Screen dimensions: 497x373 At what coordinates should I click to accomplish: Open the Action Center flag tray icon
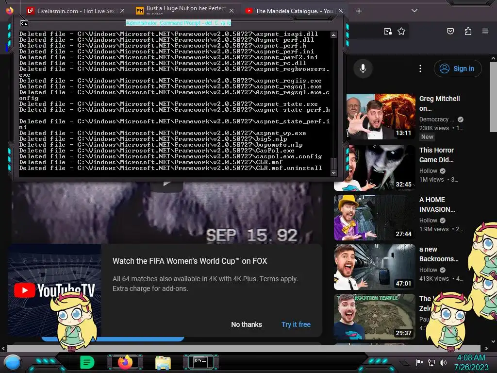420,362
